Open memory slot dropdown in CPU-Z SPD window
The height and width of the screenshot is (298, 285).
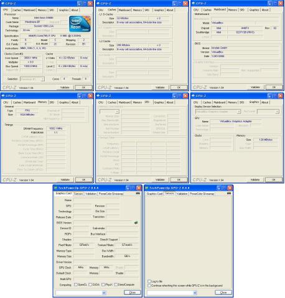point(110,112)
